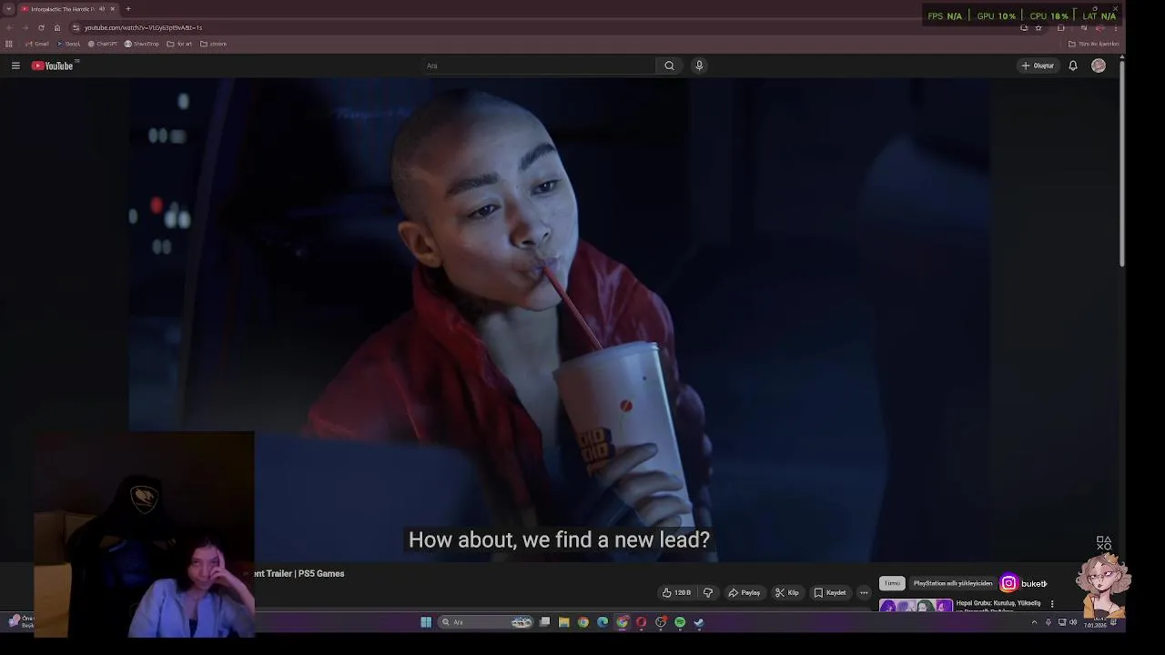View site information icon in address bar
1165x655 pixels.
[76, 27]
